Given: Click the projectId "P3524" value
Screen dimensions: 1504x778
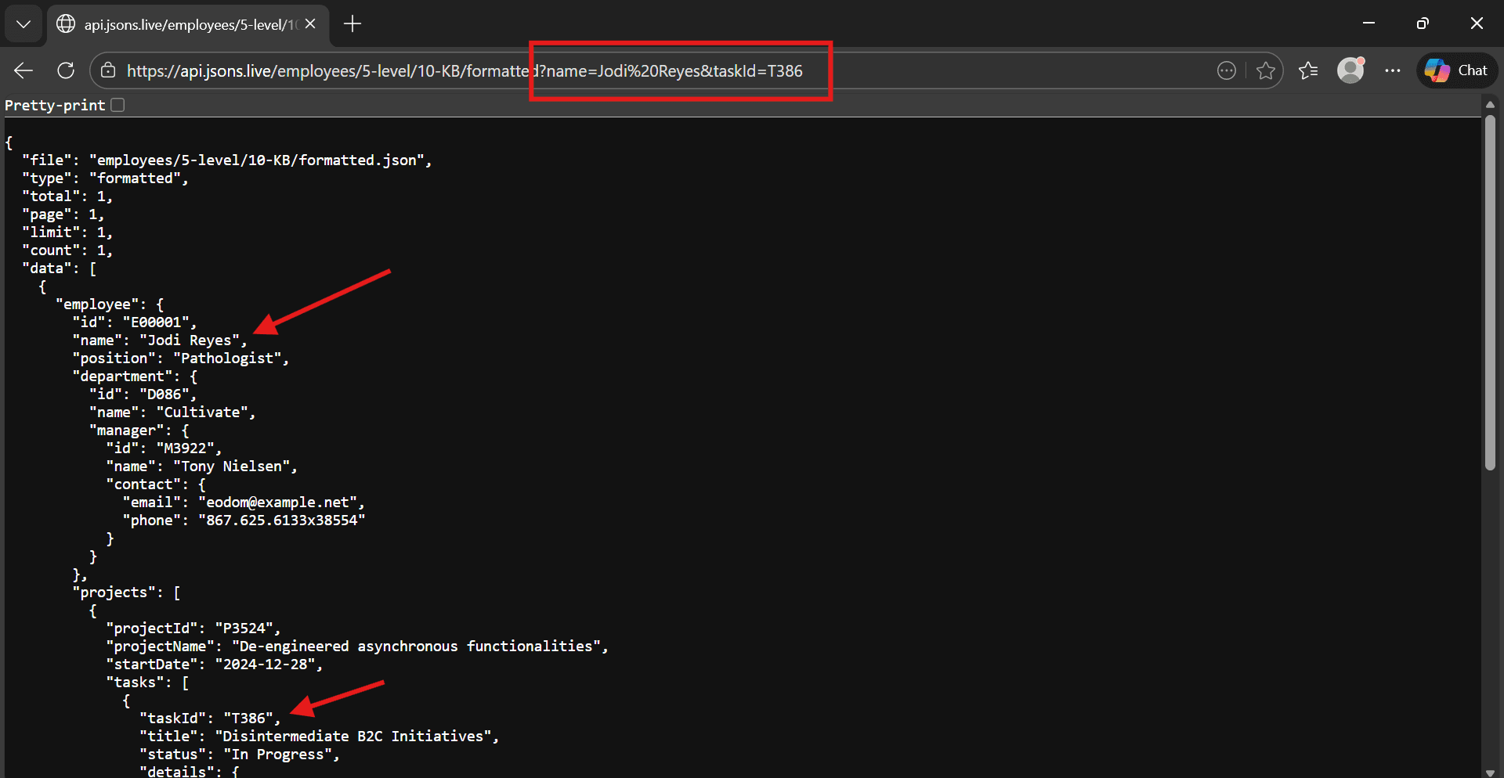Looking at the screenshot, I should point(244,628).
